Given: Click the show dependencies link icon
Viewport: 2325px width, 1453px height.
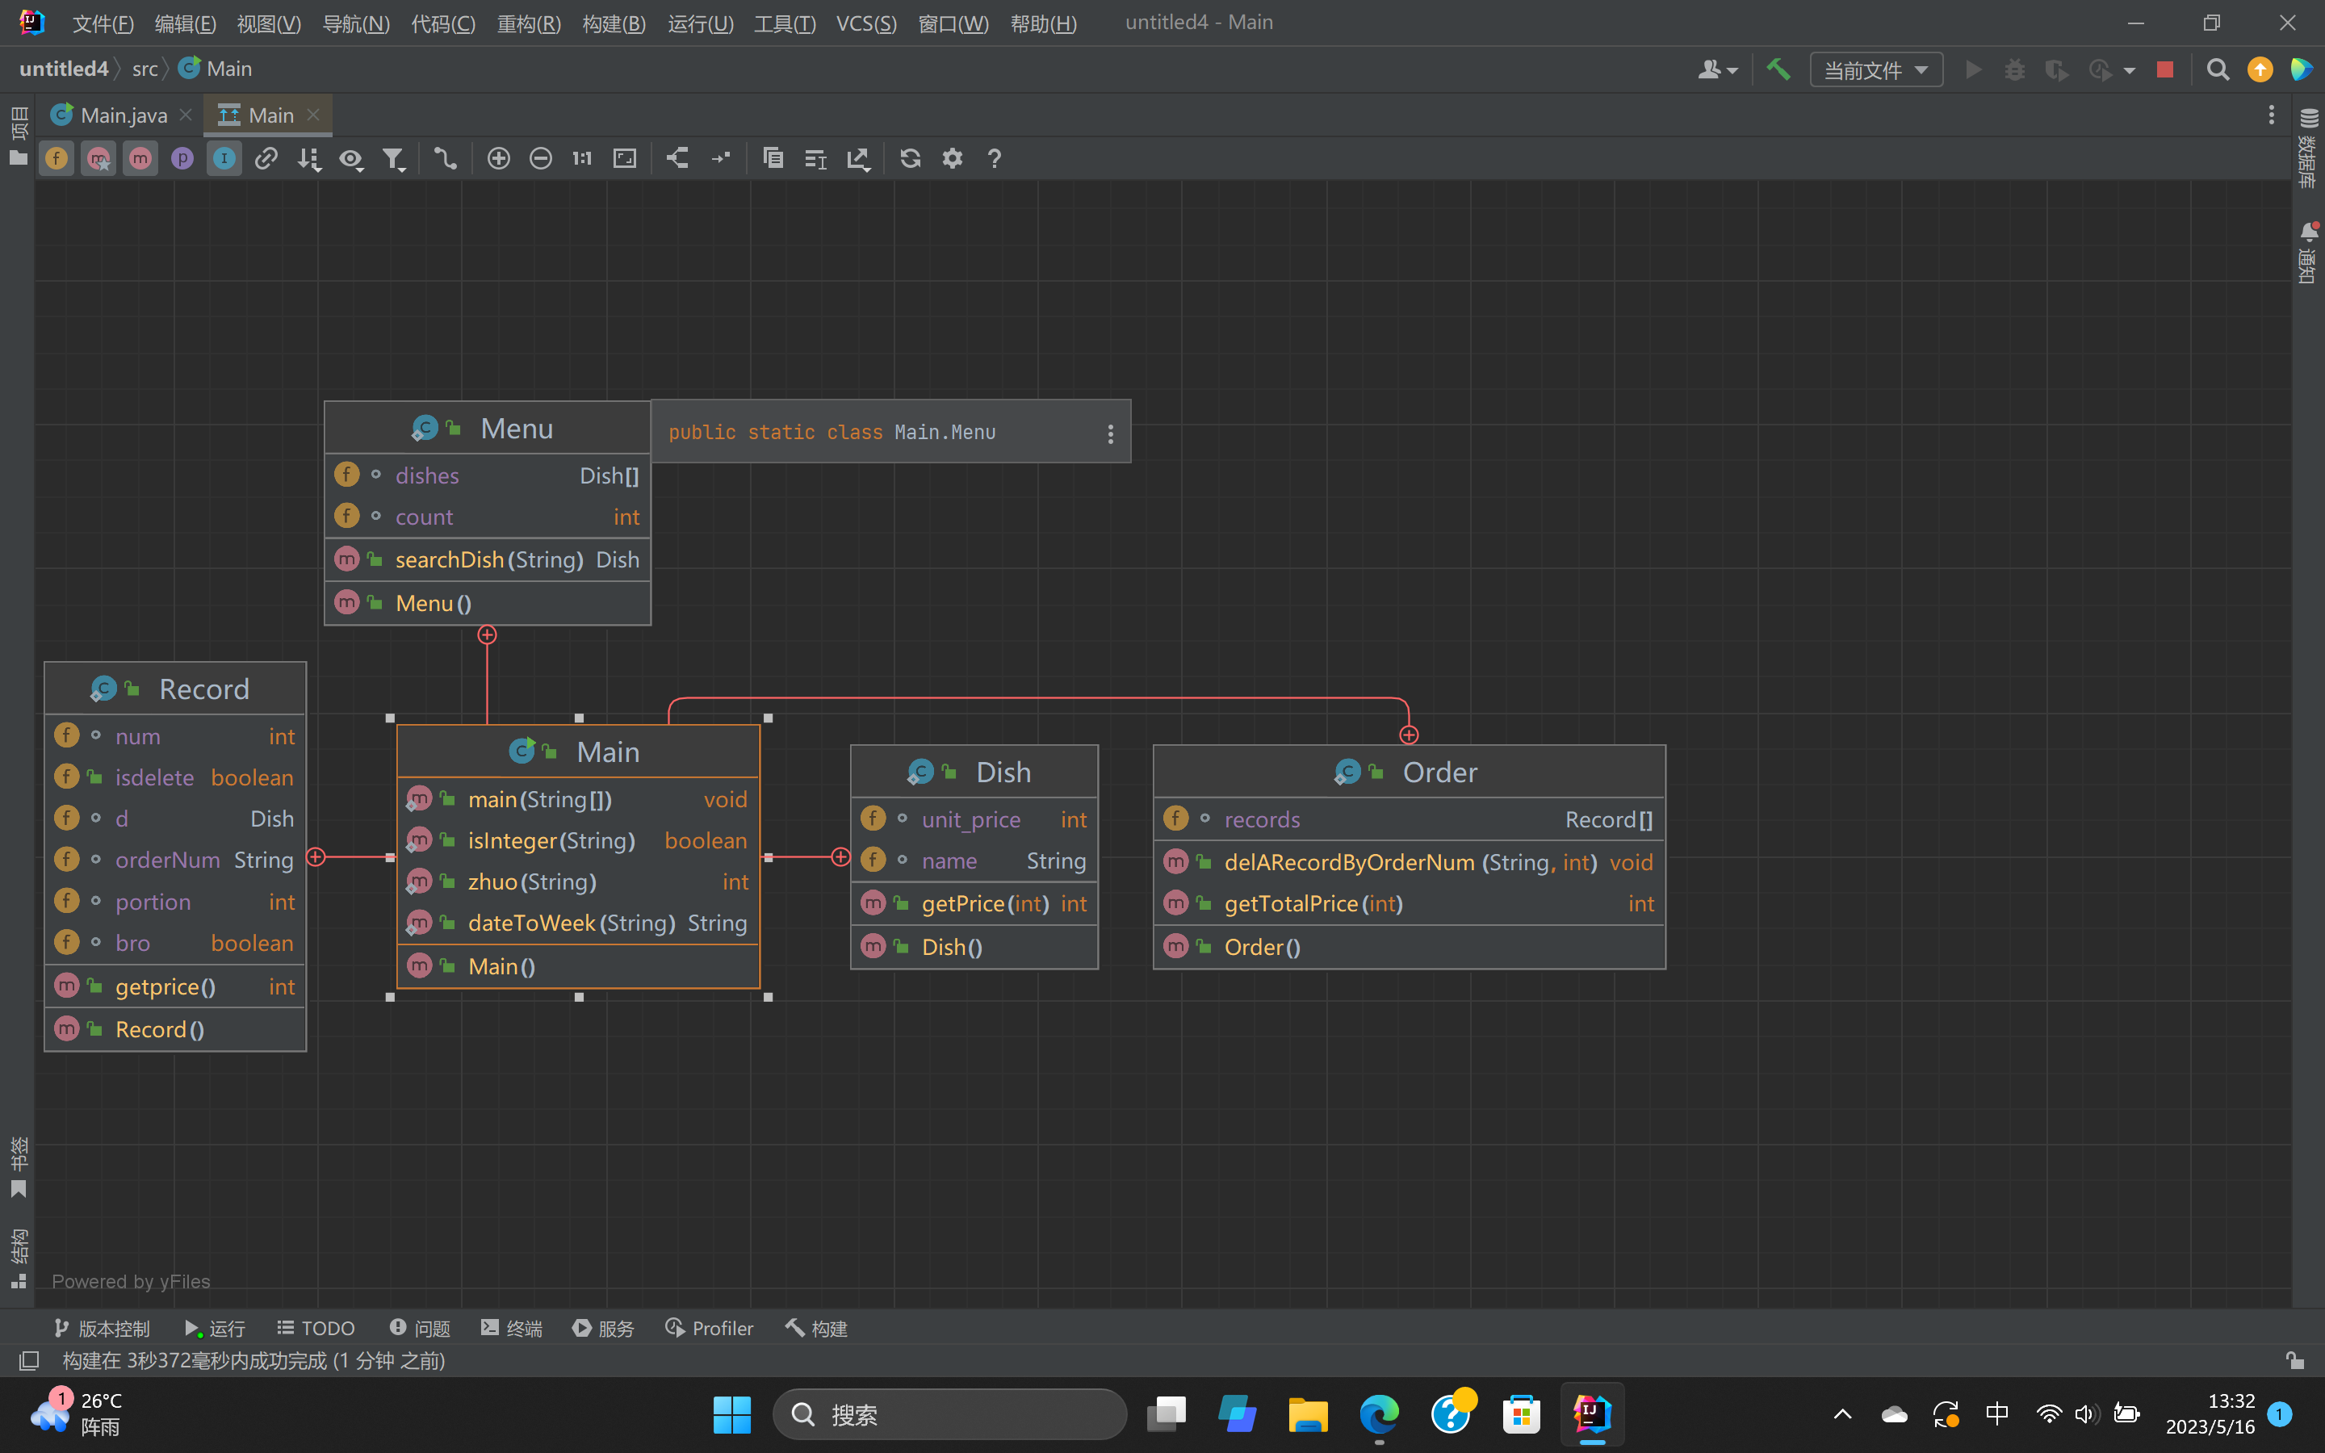Looking at the screenshot, I should [x=266, y=158].
